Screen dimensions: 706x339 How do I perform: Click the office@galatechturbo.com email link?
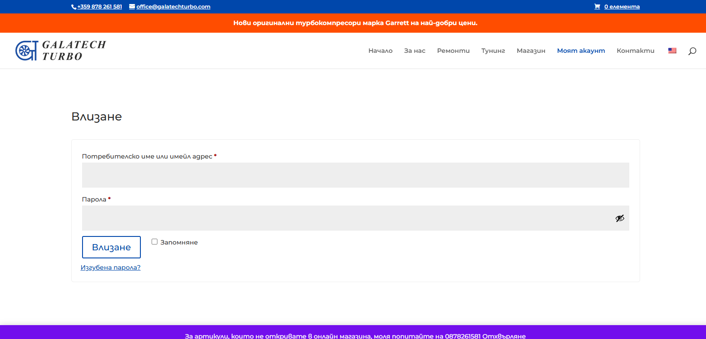pos(173,7)
